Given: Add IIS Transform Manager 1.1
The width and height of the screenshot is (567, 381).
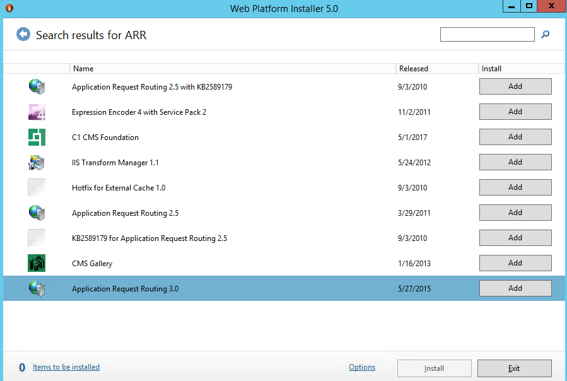Looking at the screenshot, I should pos(515,162).
